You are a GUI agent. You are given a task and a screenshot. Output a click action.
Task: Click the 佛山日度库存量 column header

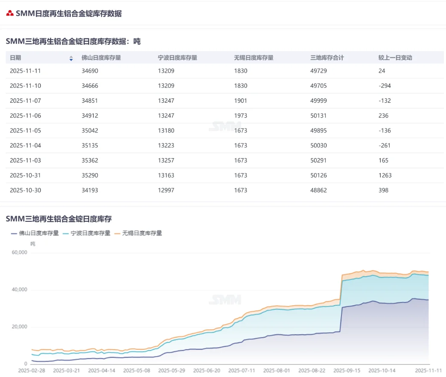click(101, 58)
